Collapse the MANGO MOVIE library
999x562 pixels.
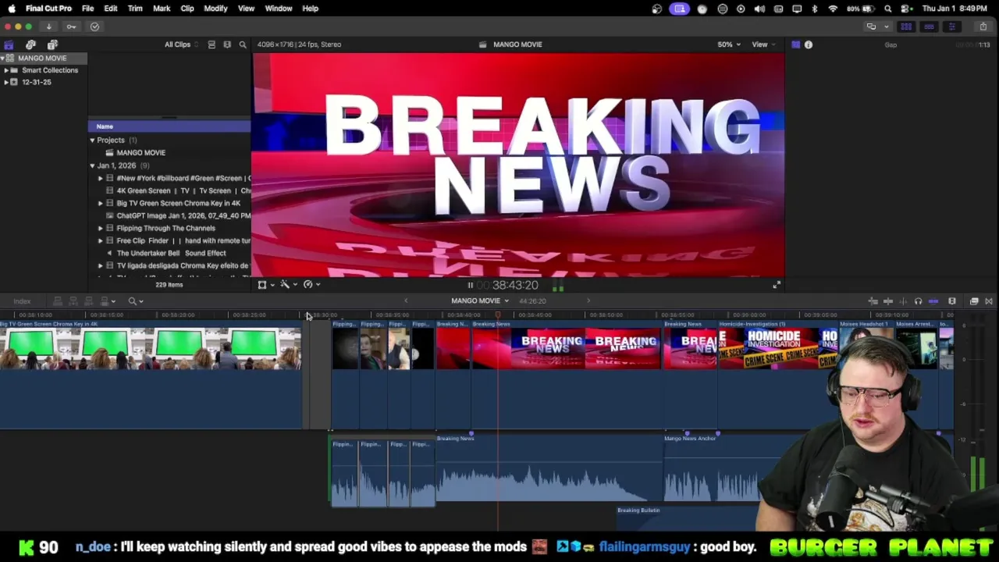pos(2,58)
